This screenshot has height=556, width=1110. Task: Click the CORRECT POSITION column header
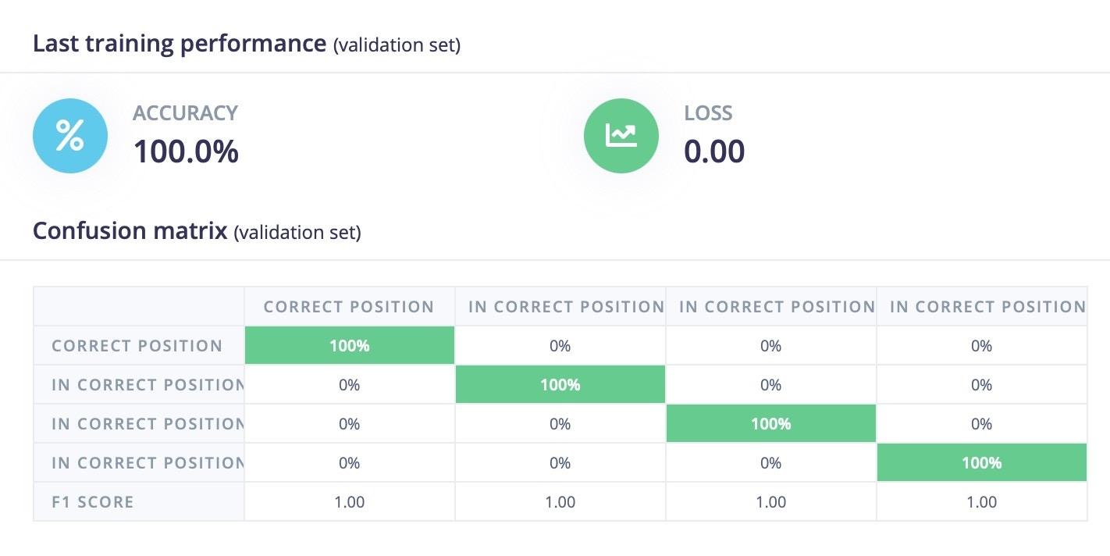click(x=349, y=307)
